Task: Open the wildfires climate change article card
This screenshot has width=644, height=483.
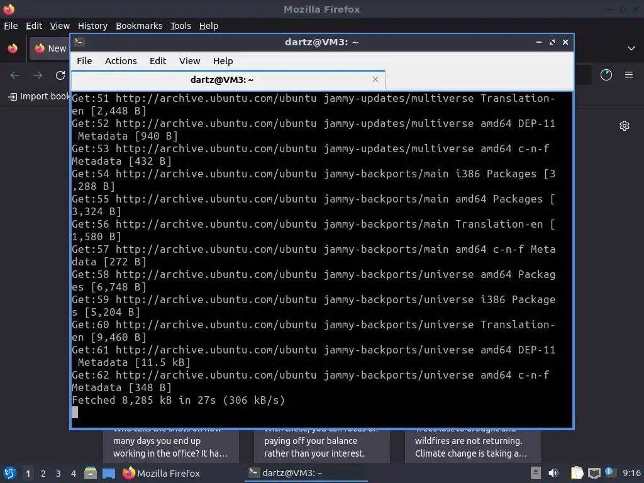Action: pos(473,447)
